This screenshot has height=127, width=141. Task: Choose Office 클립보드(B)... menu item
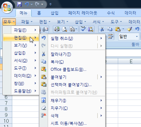point(72,69)
